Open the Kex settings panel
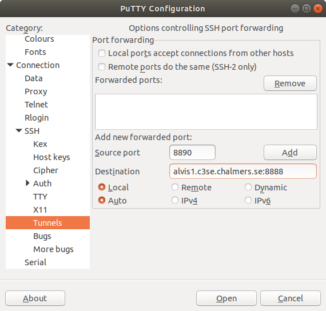The width and height of the screenshot is (326, 311). coord(40,144)
